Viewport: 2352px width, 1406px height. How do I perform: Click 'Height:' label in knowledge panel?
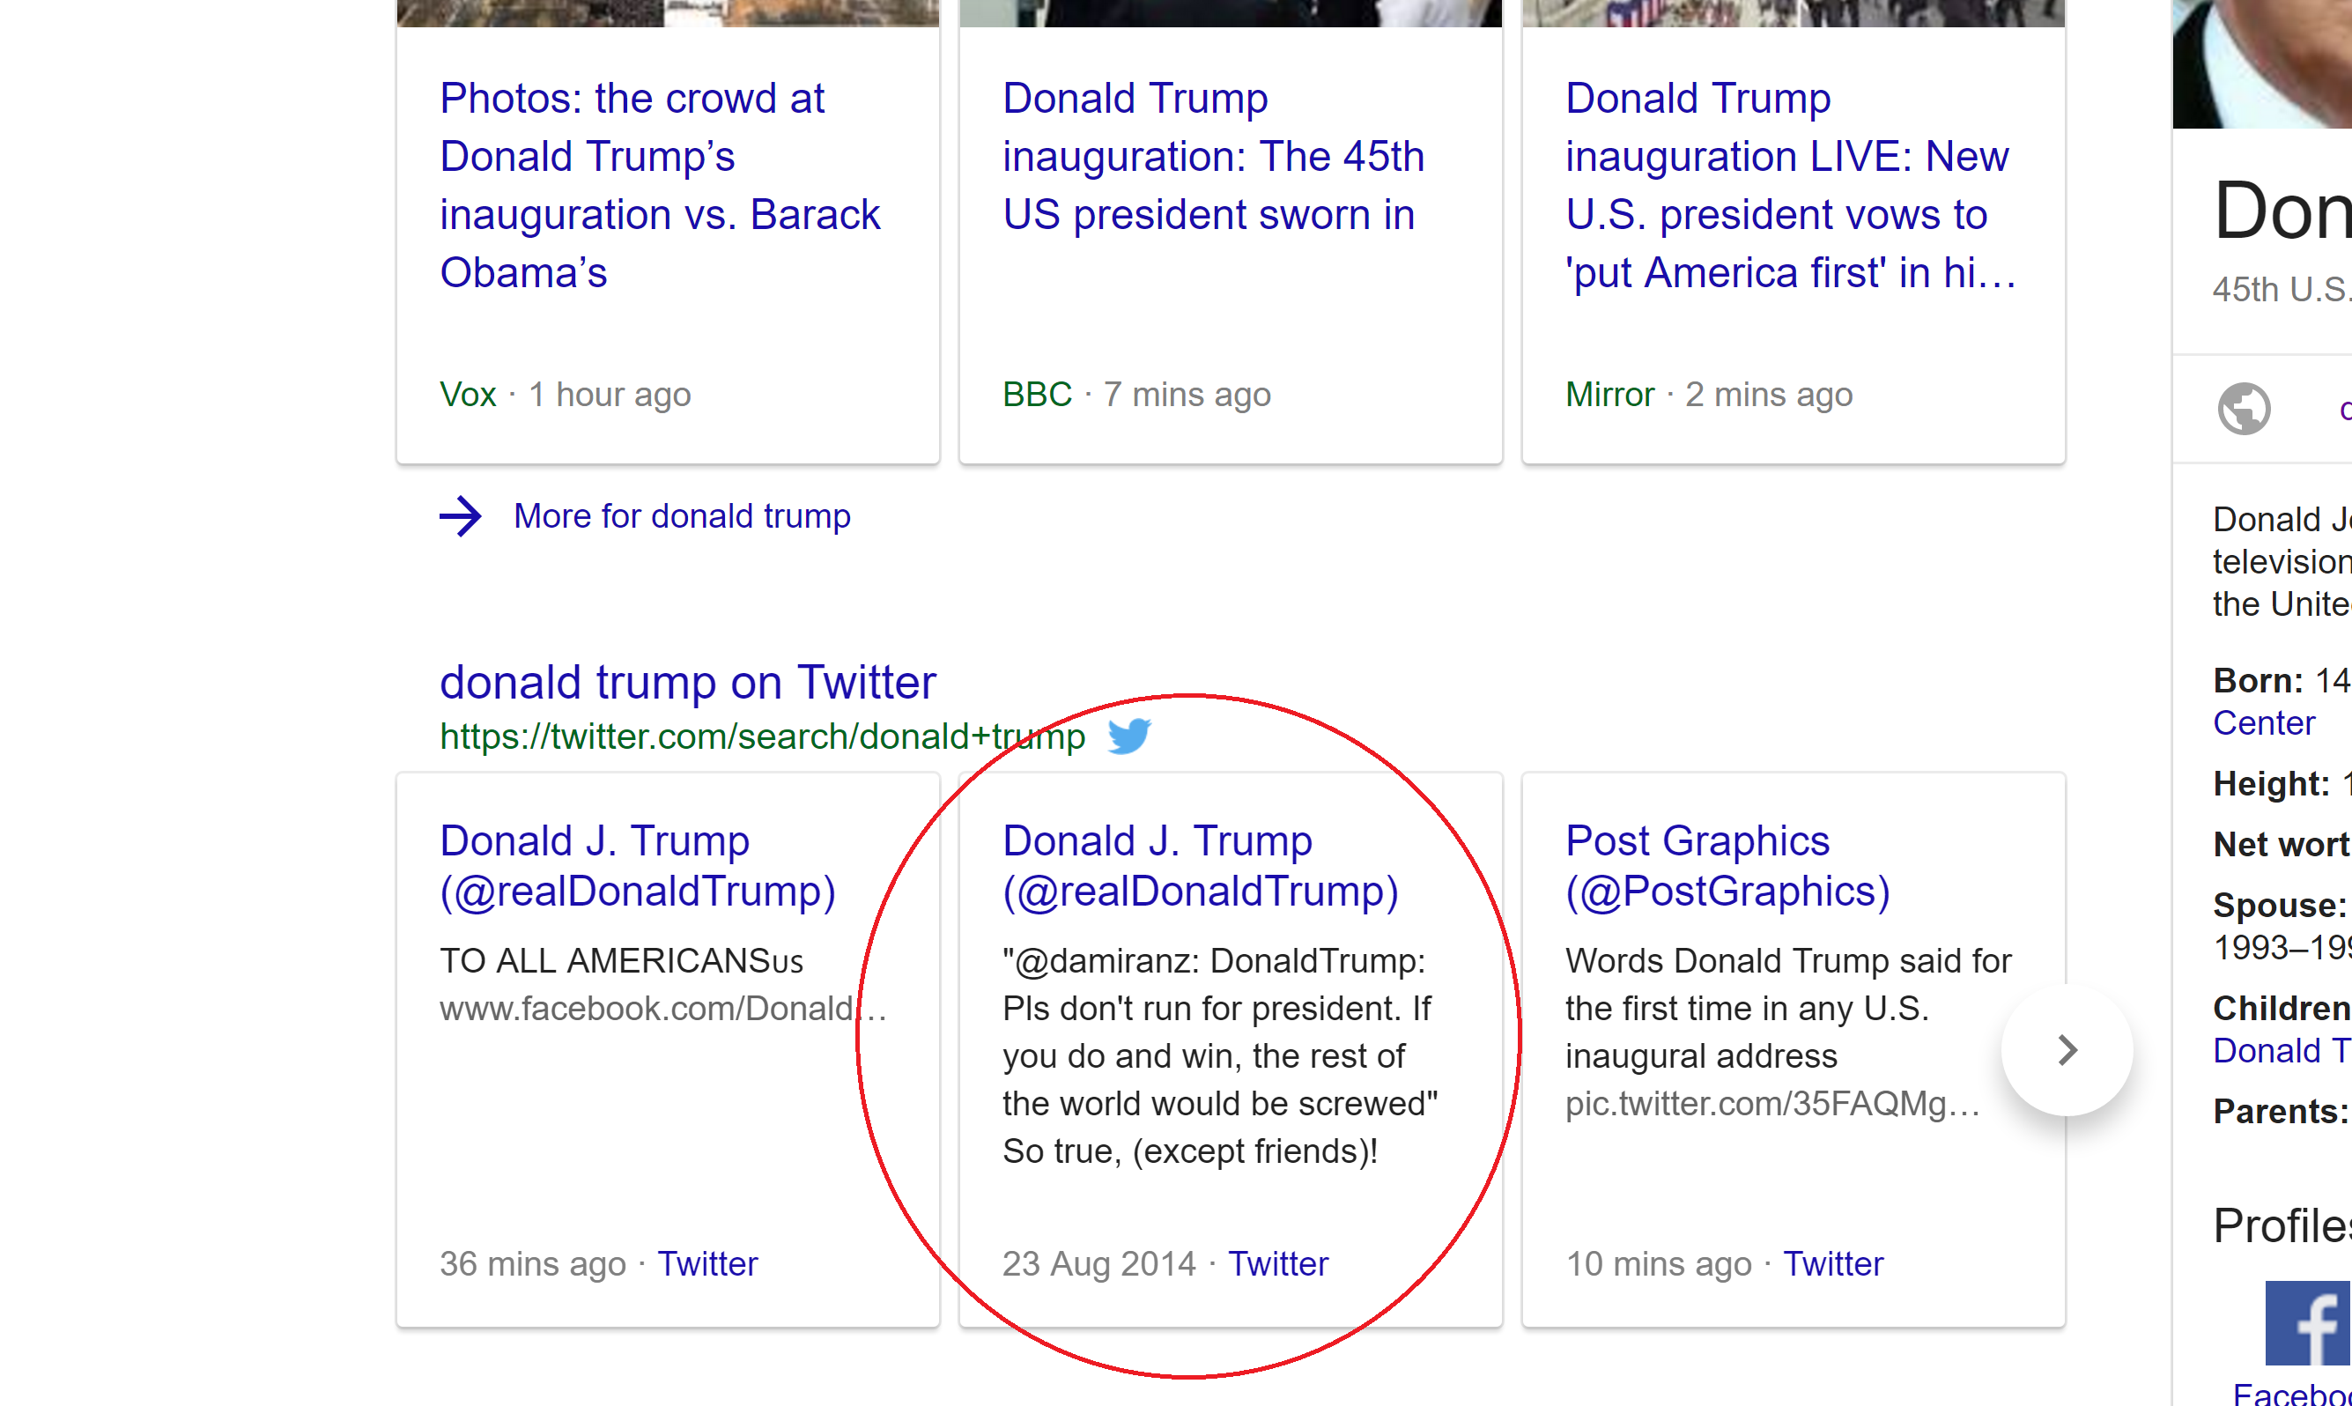click(2271, 784)
